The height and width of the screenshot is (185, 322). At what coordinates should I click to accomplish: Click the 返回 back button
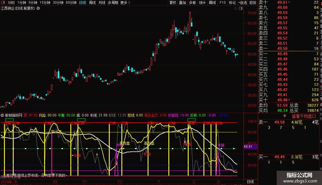click(x=252, y=3)
